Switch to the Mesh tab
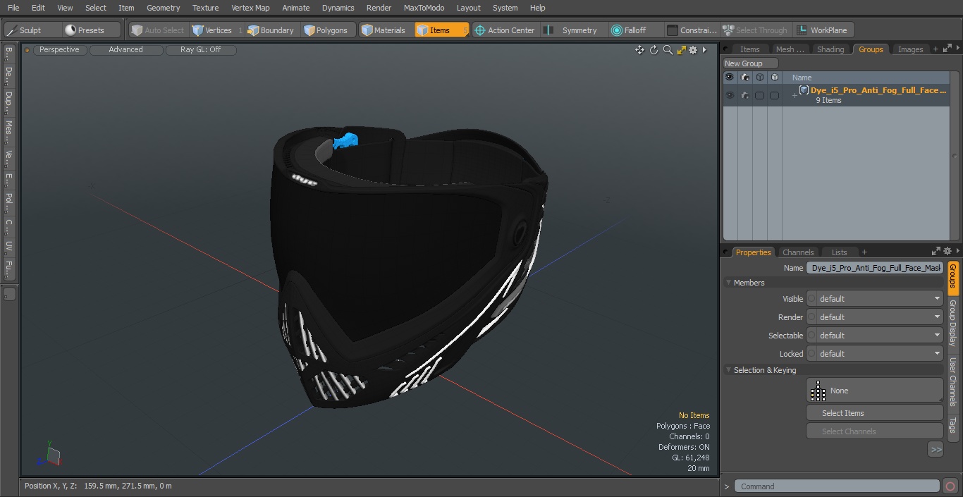Viewport: 963px width, 497px height. pyautogui.click(x=790, y=49)
